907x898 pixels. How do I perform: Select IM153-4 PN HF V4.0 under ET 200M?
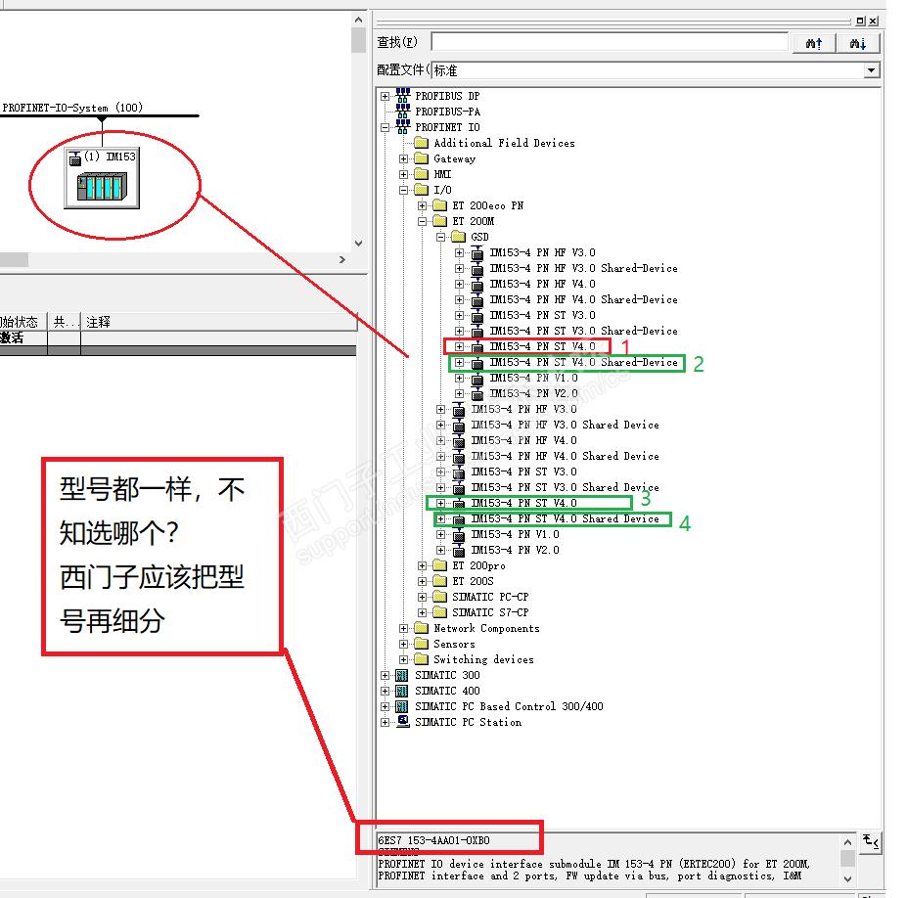point(524,440)
